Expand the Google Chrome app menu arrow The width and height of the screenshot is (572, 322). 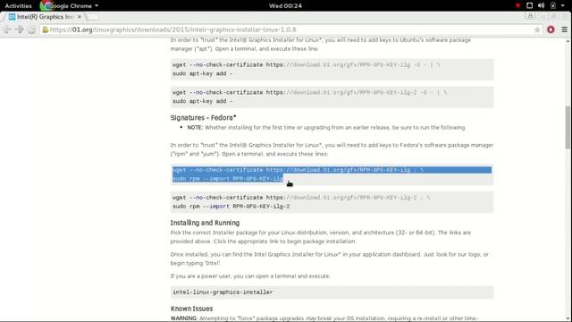(97, 5)
